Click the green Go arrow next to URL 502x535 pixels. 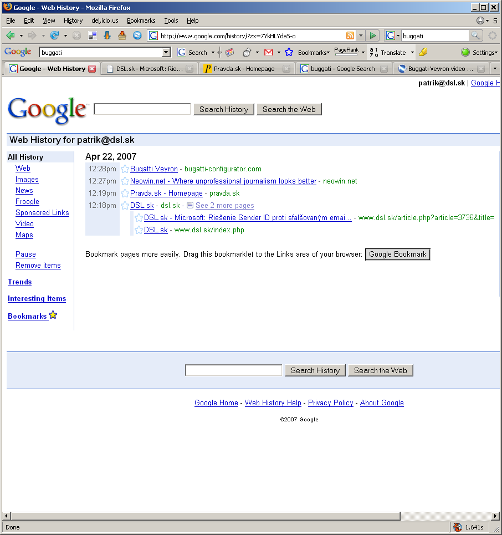click(x=373, y=35)
